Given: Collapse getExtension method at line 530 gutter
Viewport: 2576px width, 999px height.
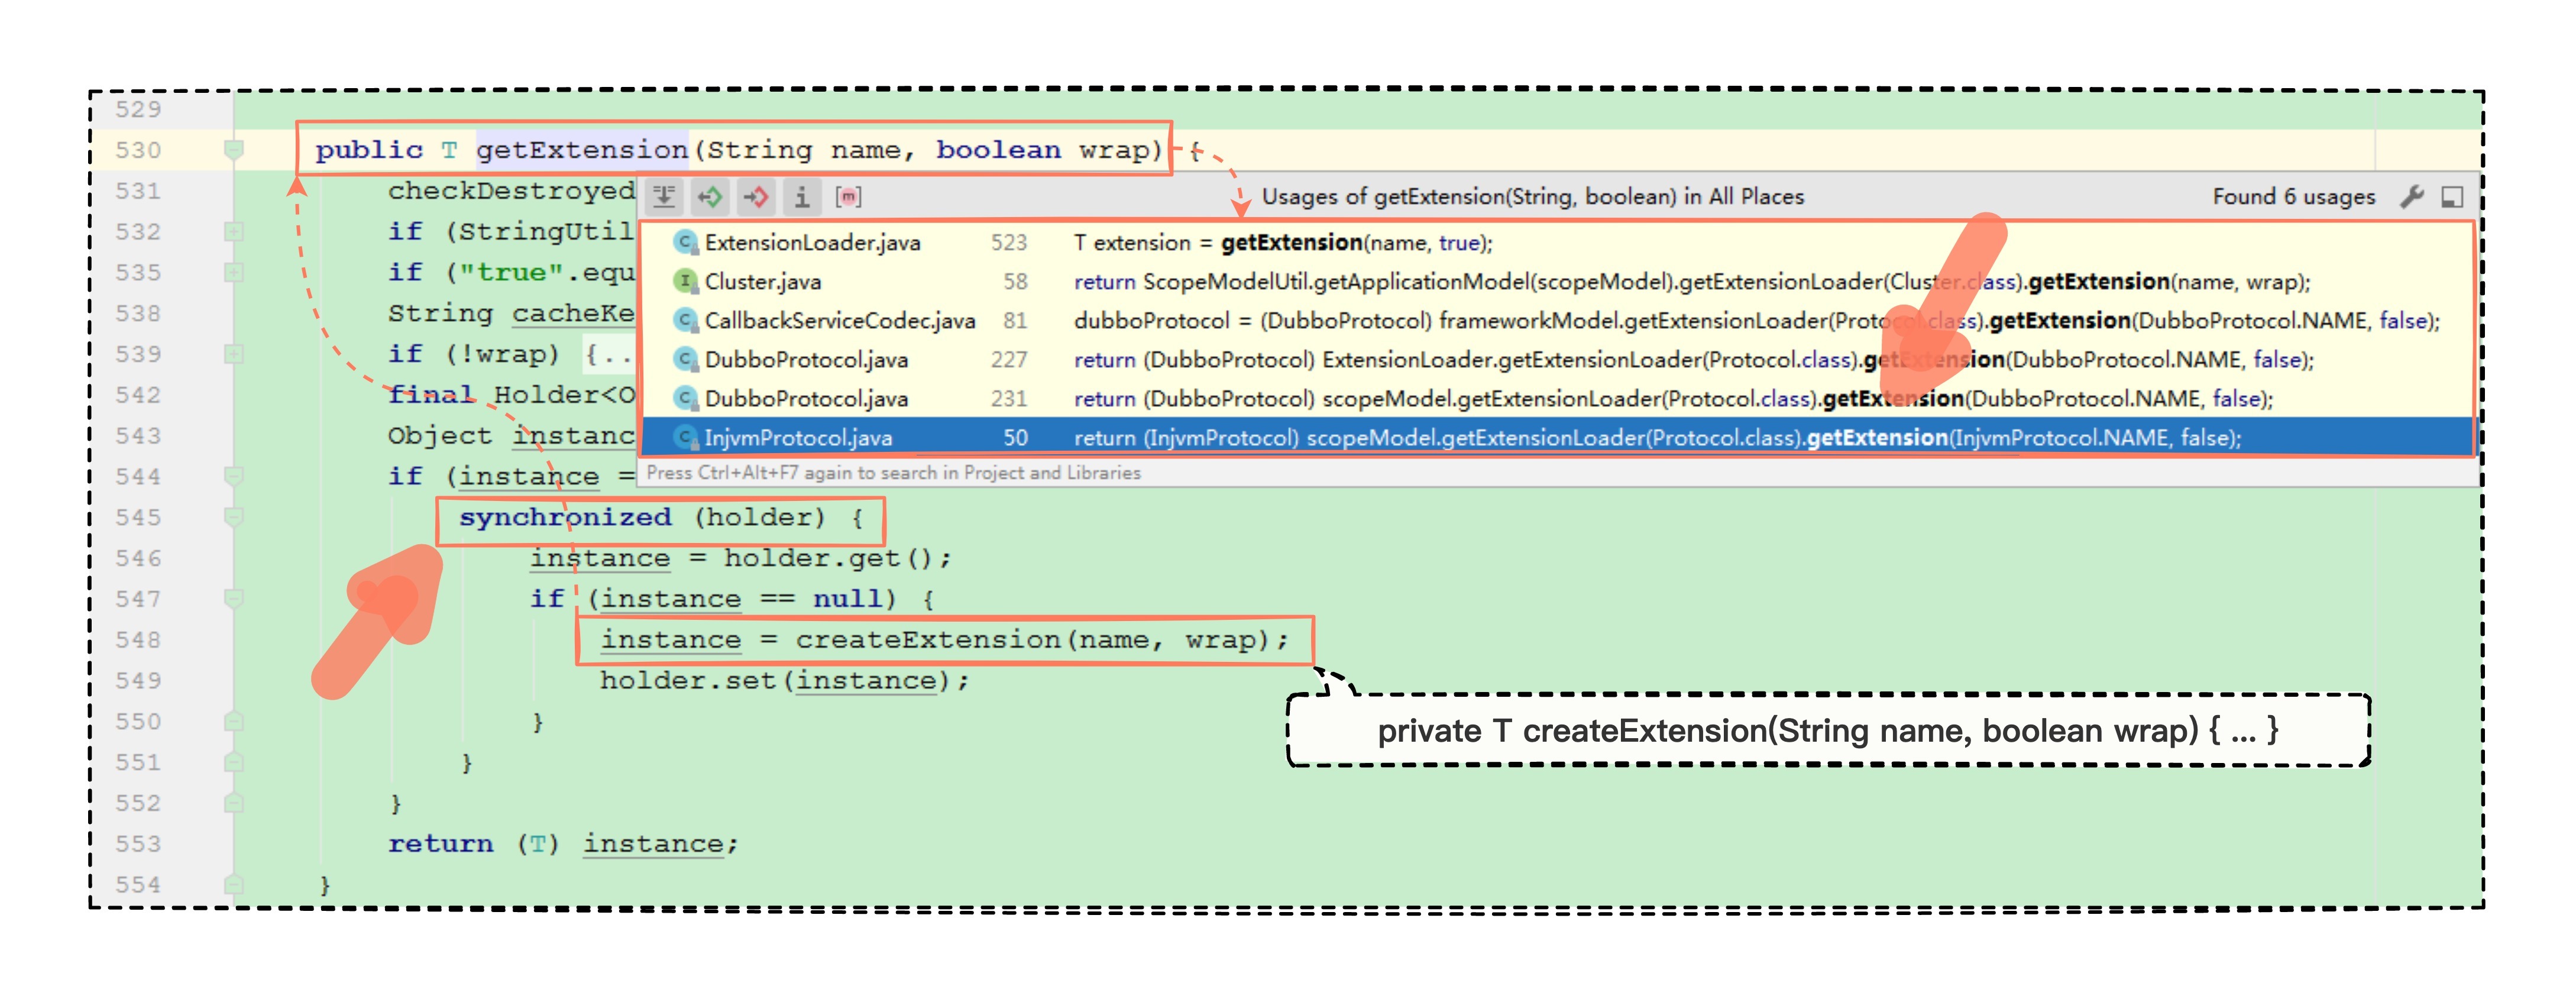Looking at the screenshot, I should (x=233, y=150).
